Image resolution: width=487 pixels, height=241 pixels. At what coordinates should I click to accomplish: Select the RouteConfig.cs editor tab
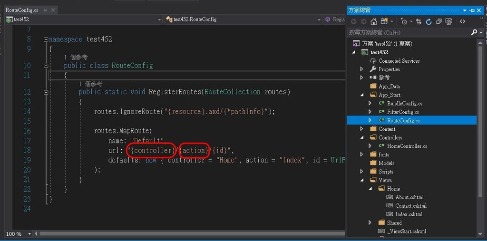tap(22, 10)
